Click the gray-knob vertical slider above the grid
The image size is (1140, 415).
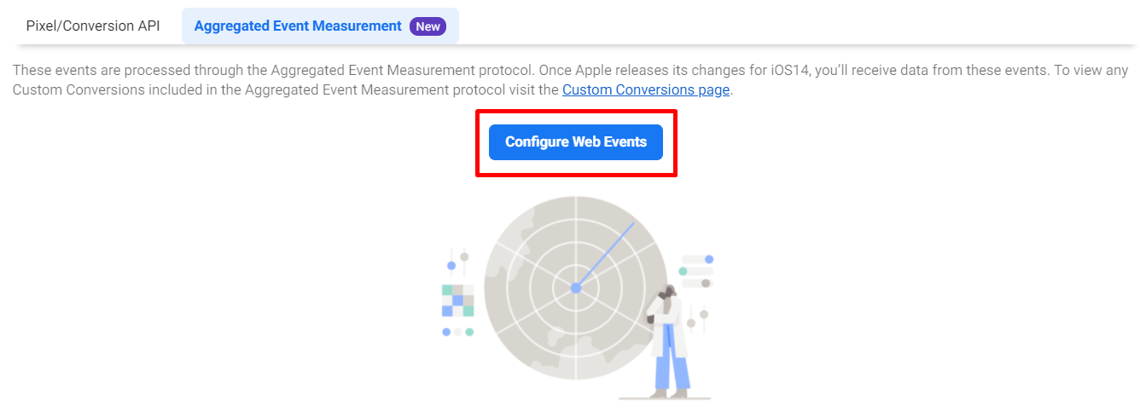pos(464,262)
